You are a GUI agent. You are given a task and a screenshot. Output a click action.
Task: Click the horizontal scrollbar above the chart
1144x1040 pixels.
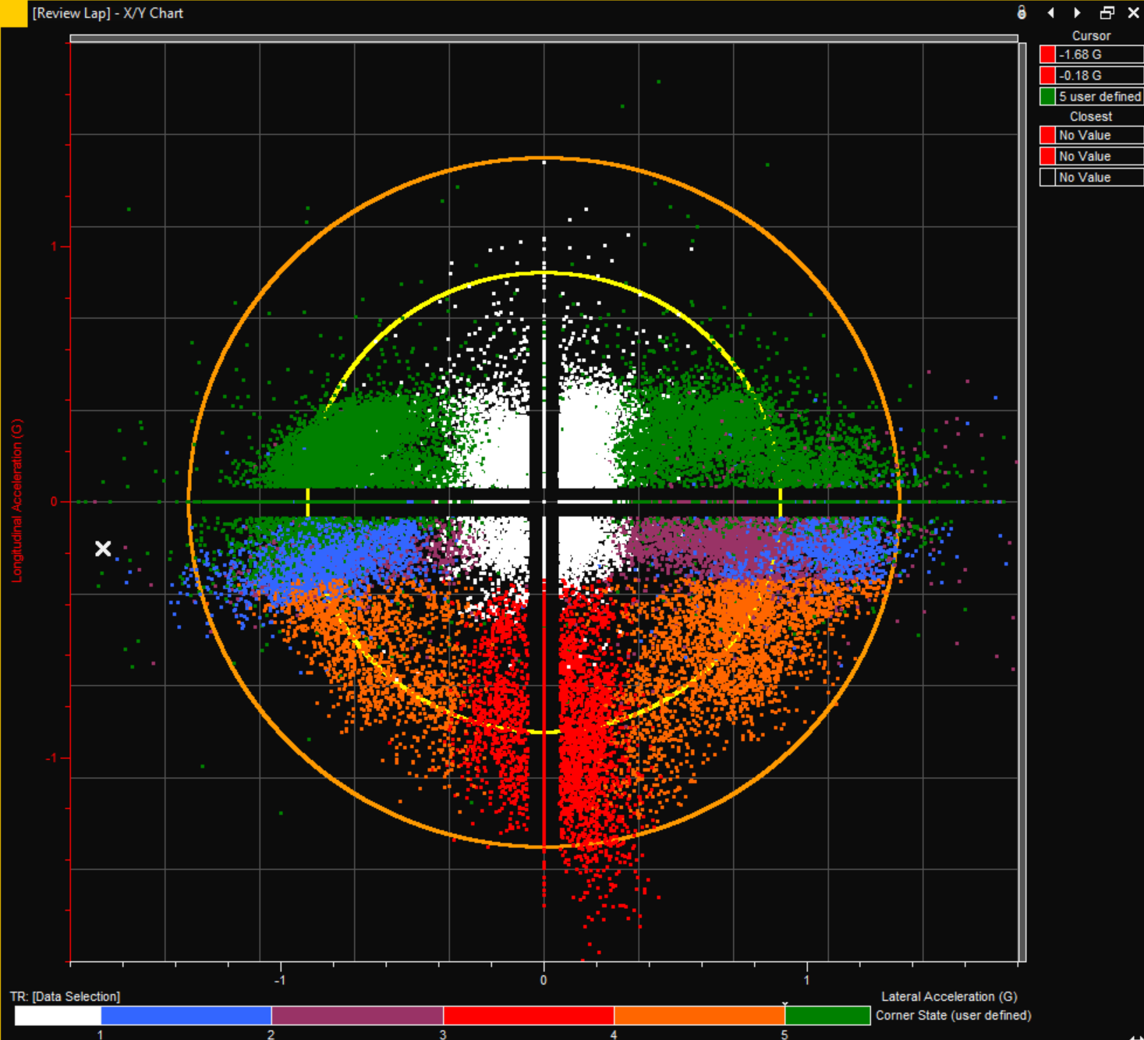tap(544, 37)
